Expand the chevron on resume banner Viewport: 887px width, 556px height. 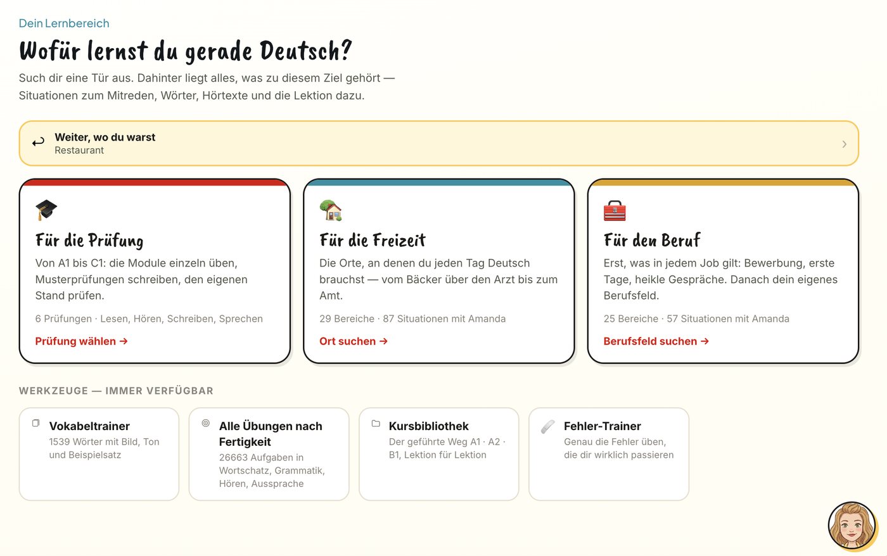[844, 144]
